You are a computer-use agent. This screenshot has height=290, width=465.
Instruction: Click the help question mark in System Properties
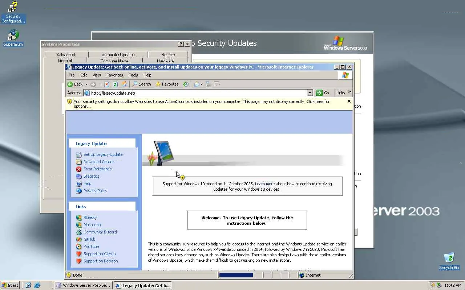coord(181,44)
